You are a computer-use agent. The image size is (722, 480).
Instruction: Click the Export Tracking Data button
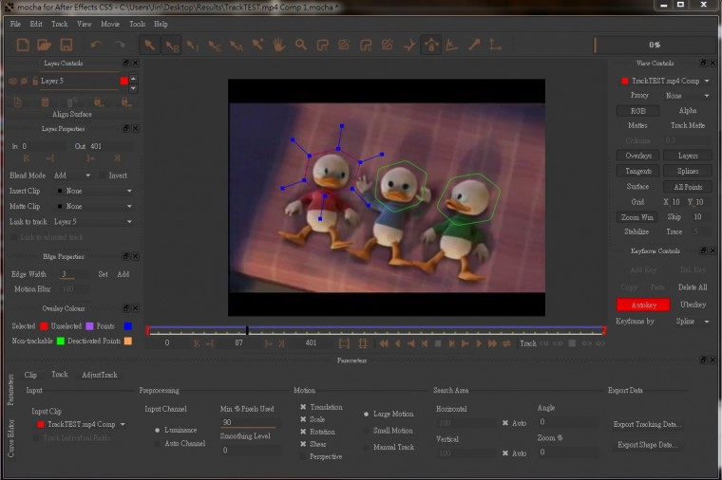pyautogui.click(x=646, y=424)
